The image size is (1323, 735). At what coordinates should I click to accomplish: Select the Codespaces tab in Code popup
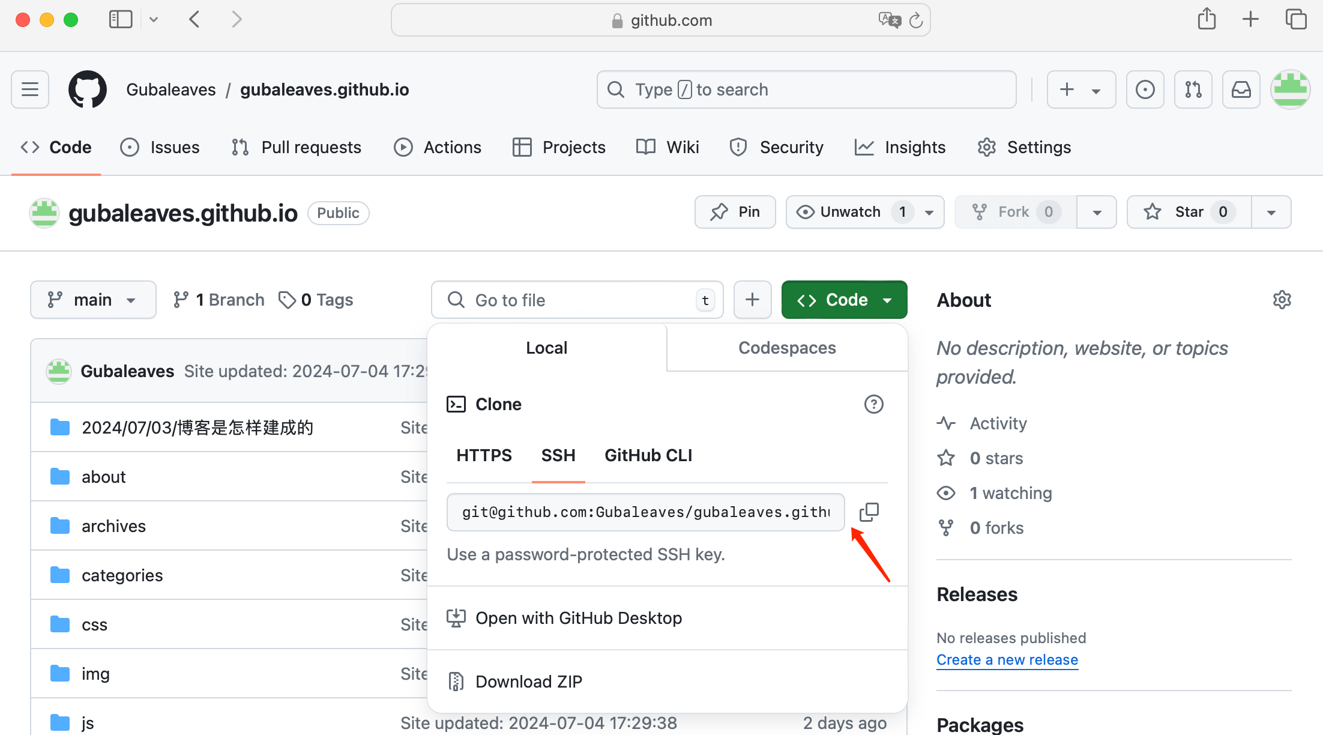[787, 348]
